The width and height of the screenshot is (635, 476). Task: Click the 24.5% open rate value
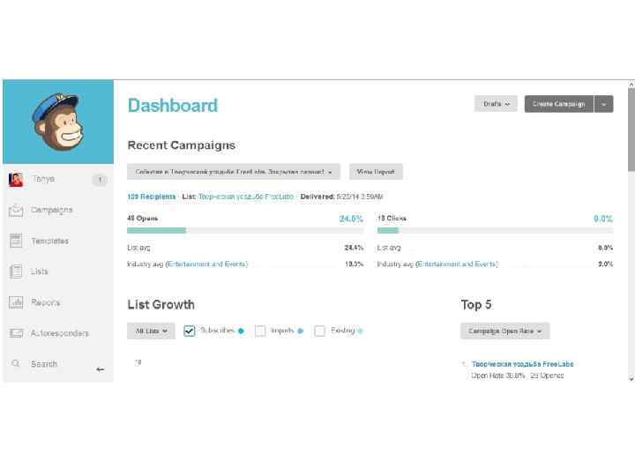[x=351, y=219]
